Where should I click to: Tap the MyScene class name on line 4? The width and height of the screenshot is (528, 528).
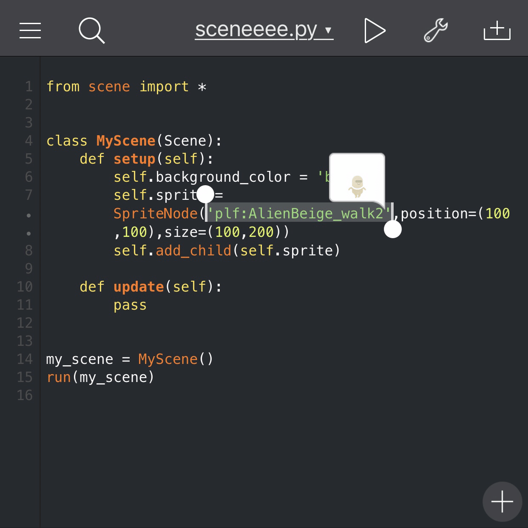[x=126, y=140]
